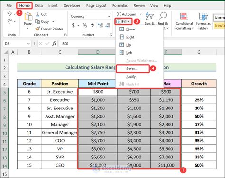
Task: Apply the accounting dollar format
Action: [73, 25]
